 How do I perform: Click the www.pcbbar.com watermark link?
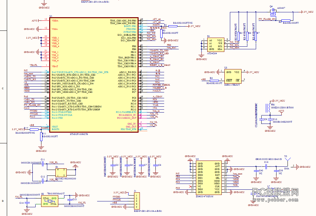276,200
